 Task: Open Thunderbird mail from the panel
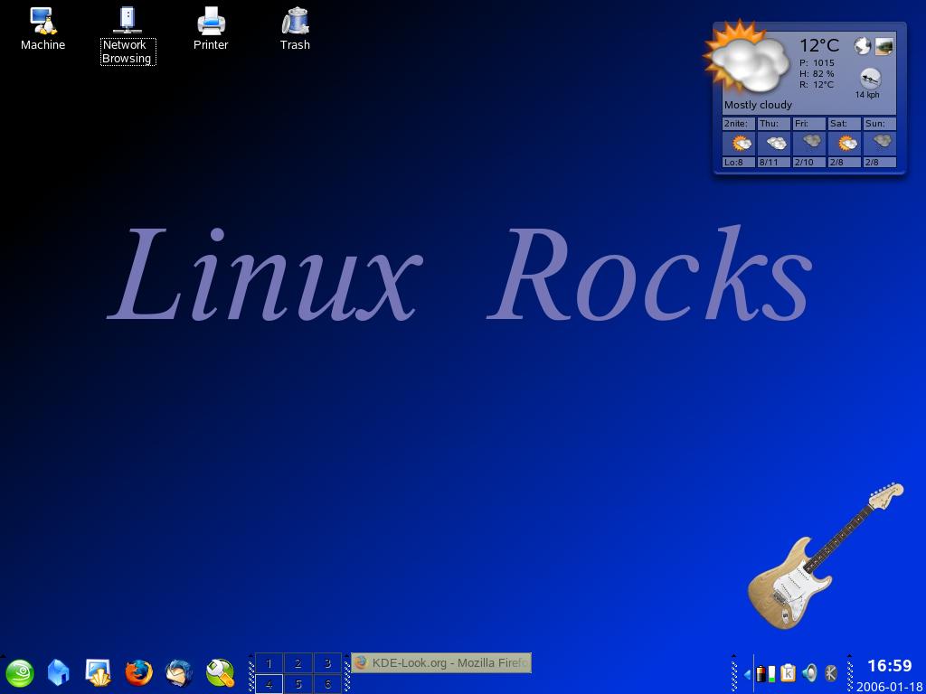coord(178,673)
